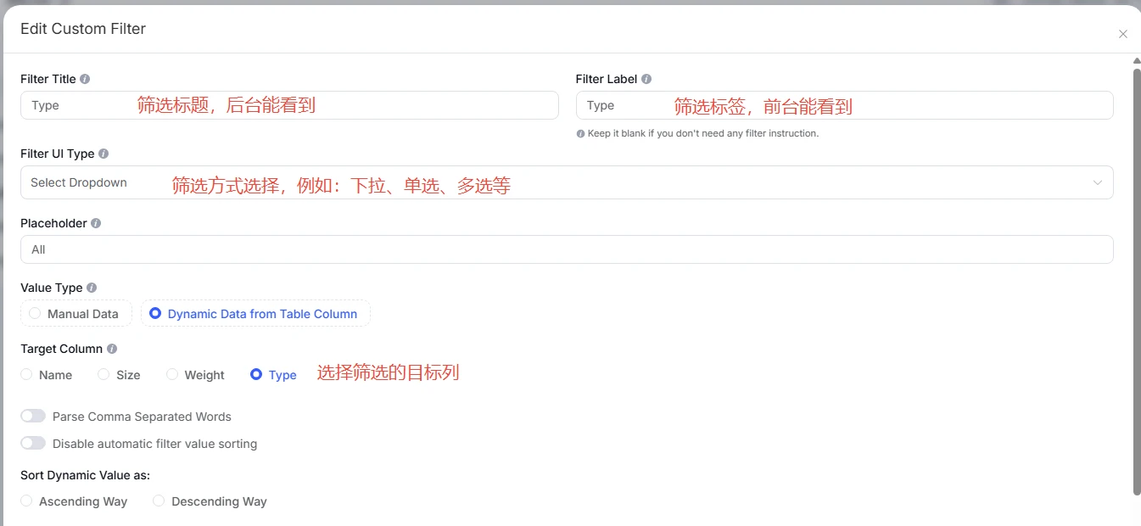Select Descending Way sorting

pyautogui.click(x=159, y=501)
